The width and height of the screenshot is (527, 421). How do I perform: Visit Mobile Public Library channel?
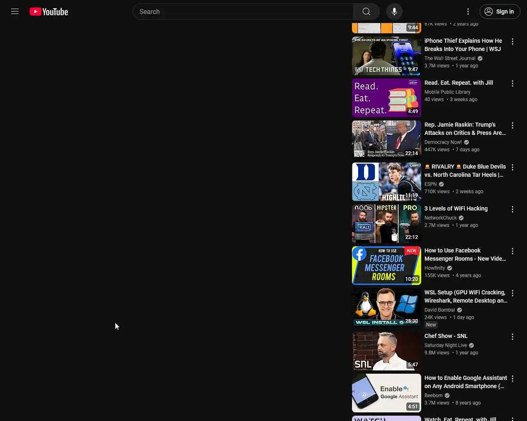pyautogui.click(x=447, y=92)
